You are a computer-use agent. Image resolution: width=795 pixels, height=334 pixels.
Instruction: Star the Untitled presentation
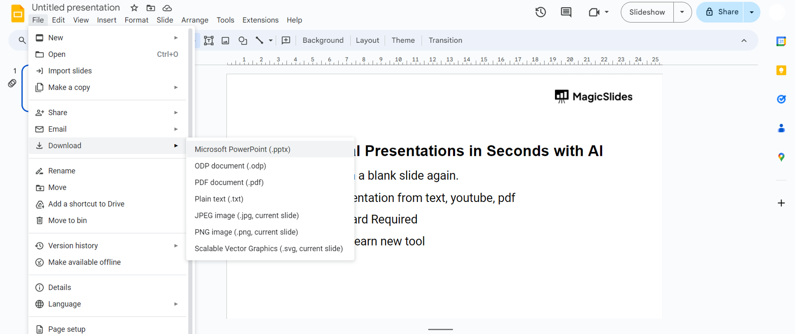tap(134, 8)
